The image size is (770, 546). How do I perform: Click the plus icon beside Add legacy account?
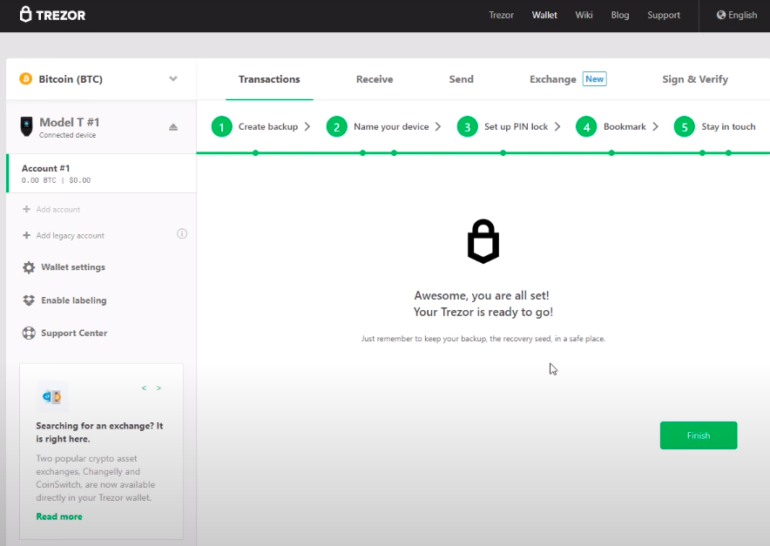click(x=26, y=235)
